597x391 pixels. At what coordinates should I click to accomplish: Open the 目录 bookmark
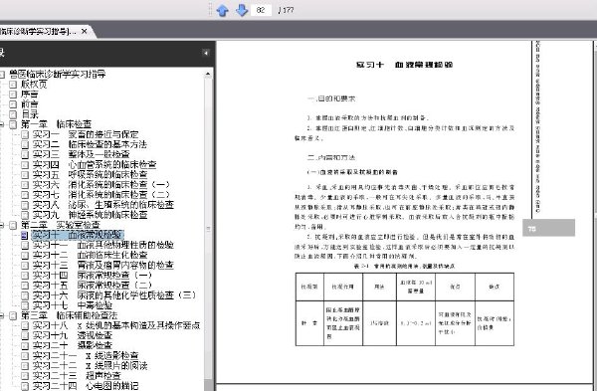pyautogui.click(x=29, y=113)
